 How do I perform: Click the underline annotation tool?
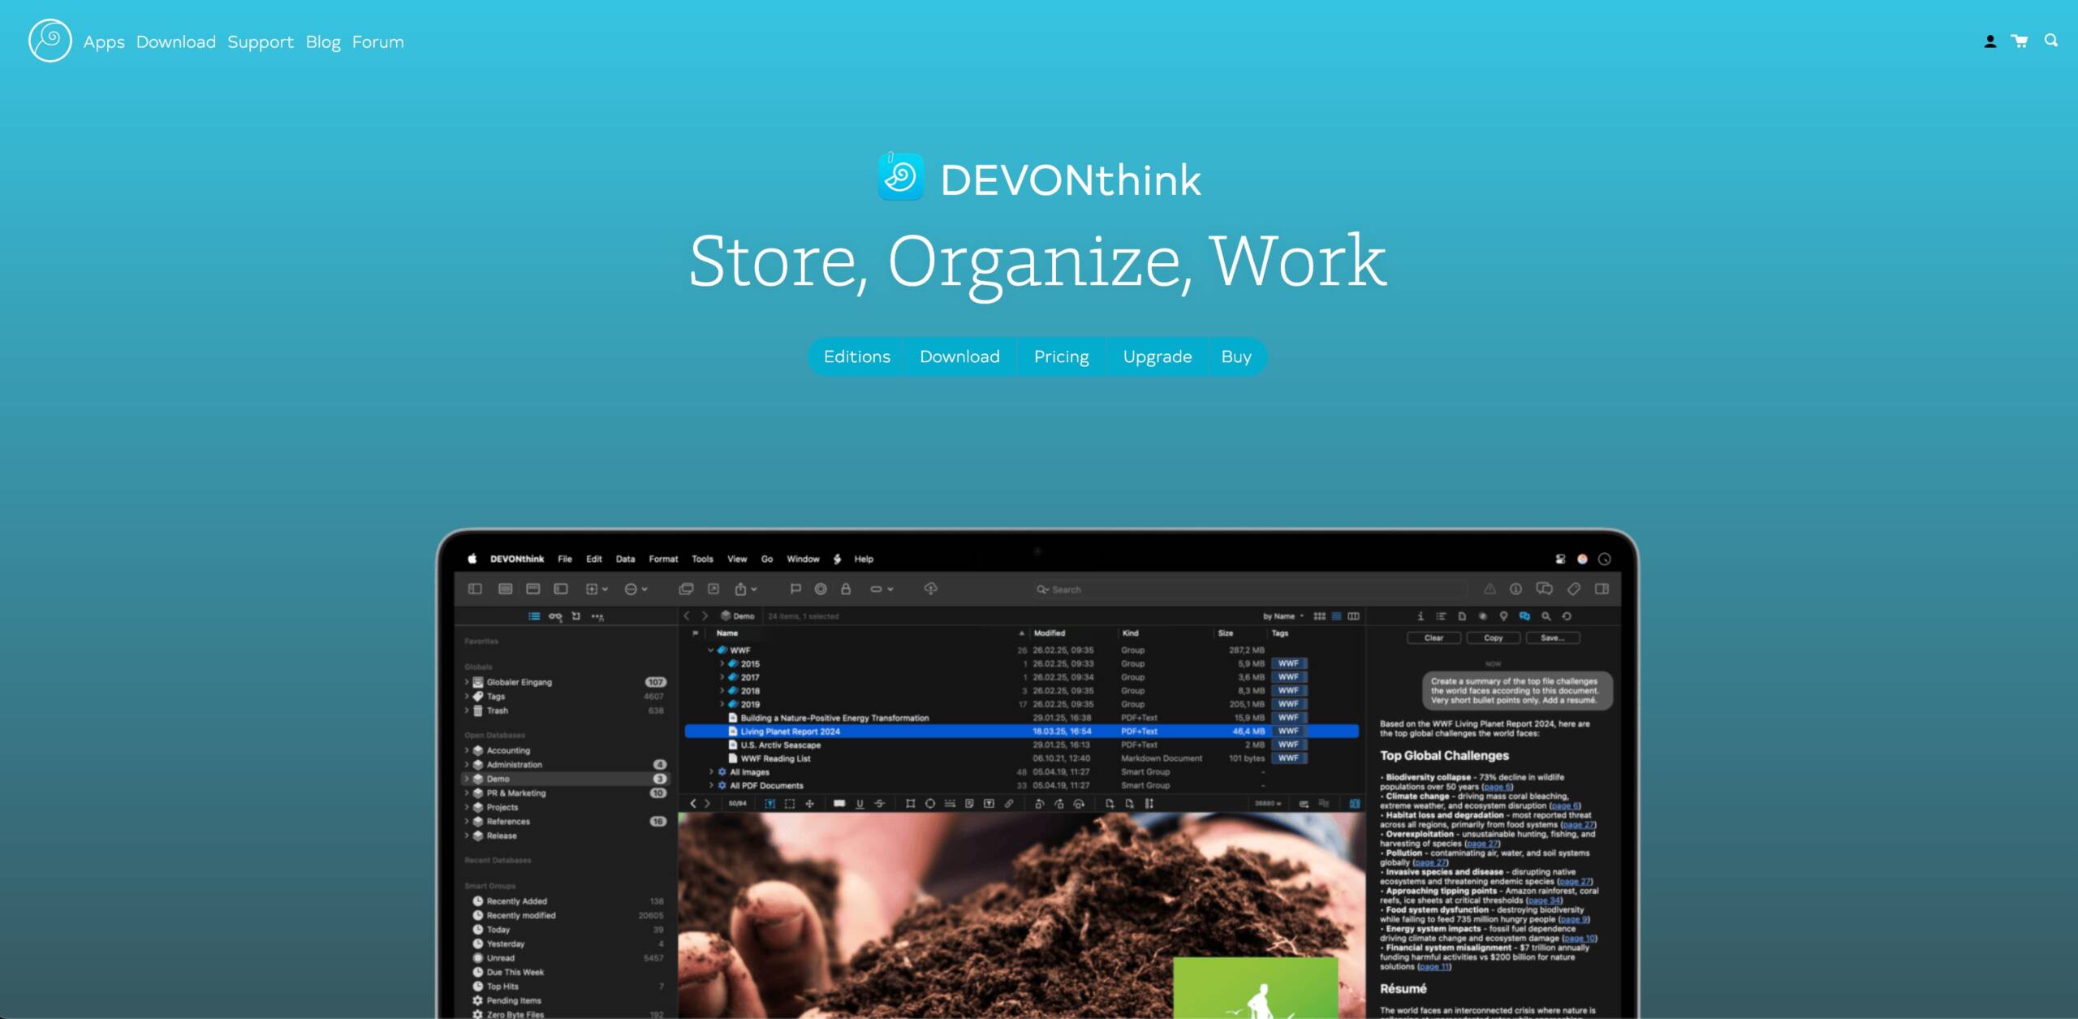pyautogui.click(x=860, y=803)
